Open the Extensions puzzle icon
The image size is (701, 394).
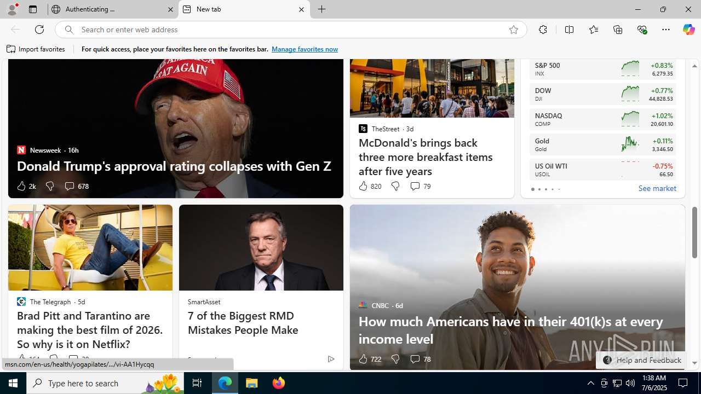[543, 30]
